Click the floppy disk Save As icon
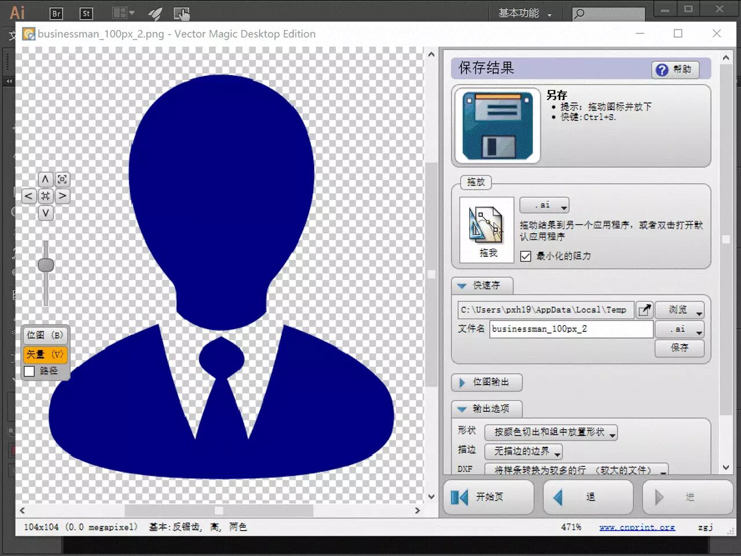The image size is (741, 556). 497,125
